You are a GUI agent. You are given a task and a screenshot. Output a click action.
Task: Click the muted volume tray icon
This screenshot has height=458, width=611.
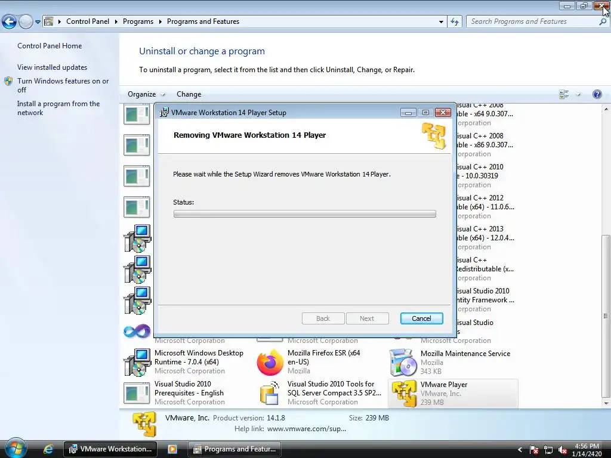pos(562,450)
